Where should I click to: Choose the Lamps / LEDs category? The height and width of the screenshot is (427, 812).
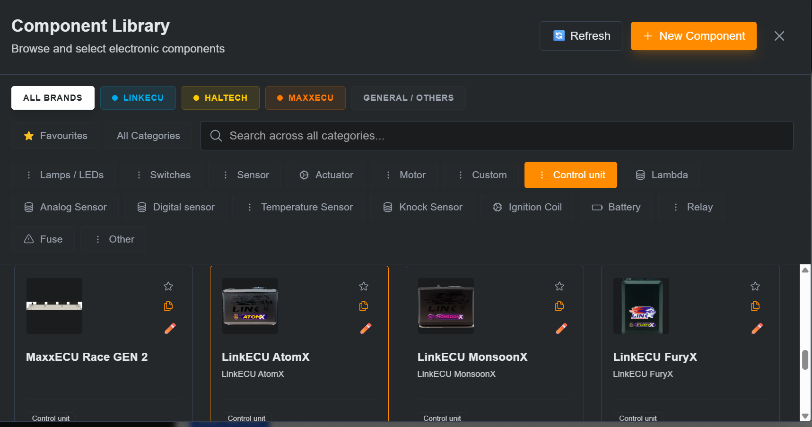tap(64, 175)
